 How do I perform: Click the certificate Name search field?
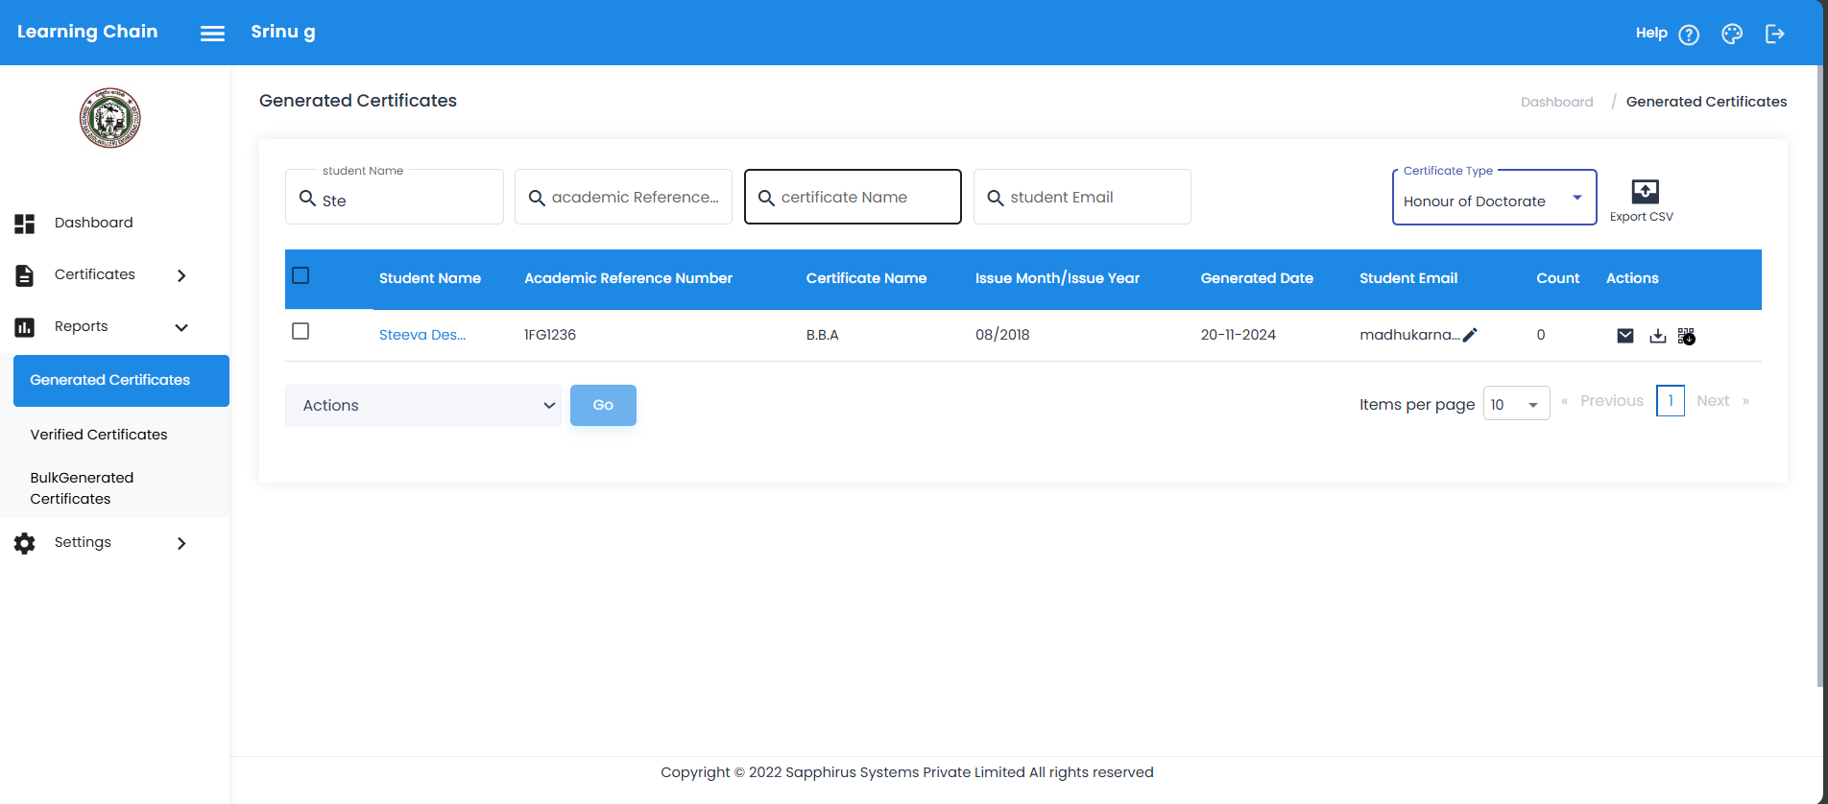point(853,198)
